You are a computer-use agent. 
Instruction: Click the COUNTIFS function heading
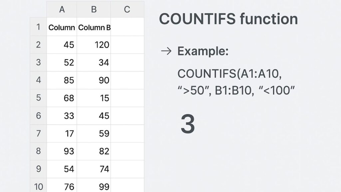click(228, 19)
